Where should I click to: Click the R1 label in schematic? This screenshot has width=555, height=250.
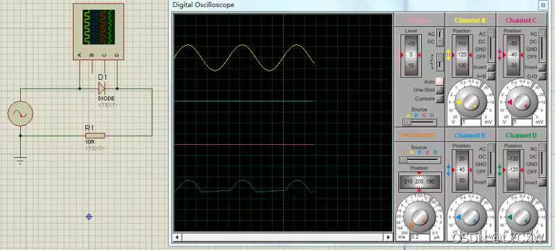[89, 127]
